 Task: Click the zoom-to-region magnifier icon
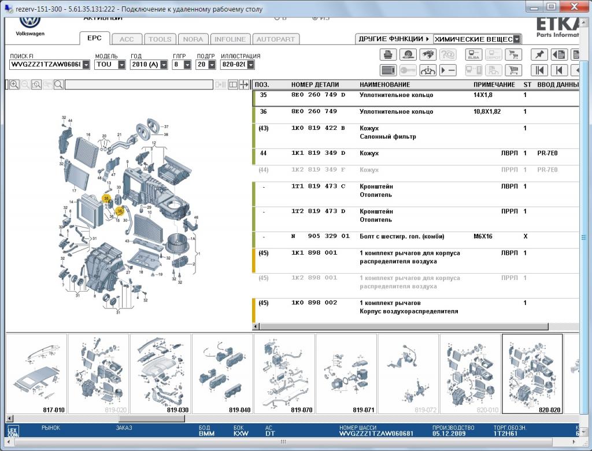pos(36,84)
